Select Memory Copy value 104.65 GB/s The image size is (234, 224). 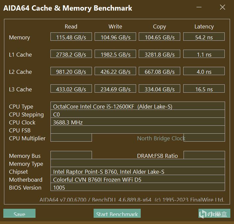pyautogui.click(x=159, y=37)
